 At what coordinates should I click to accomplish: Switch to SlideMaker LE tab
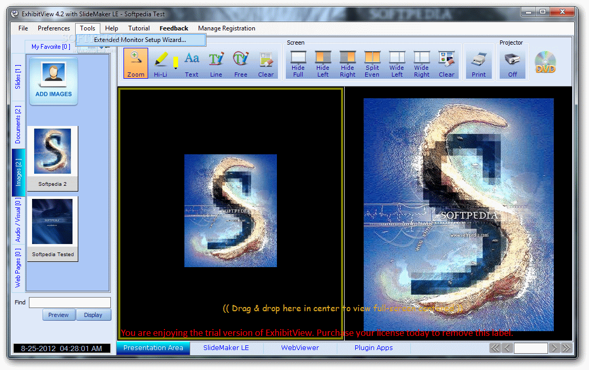click(x=226, y=348)
